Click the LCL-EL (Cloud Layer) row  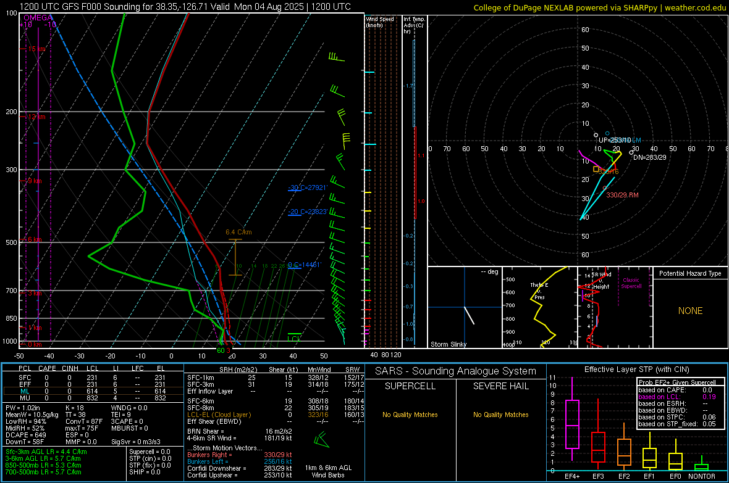pos(276,415)
